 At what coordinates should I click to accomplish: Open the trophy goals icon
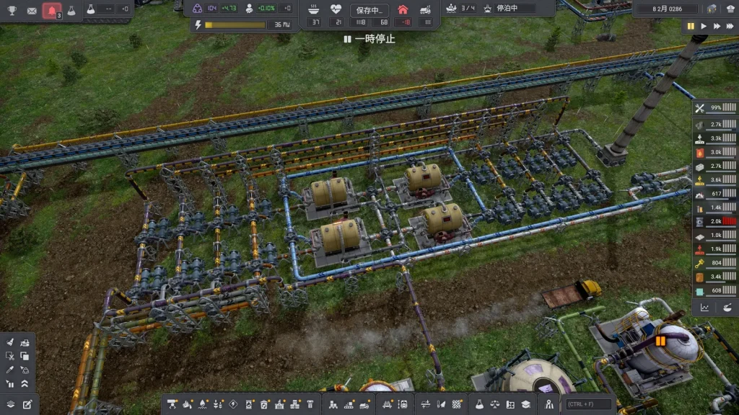coord(12,10)
